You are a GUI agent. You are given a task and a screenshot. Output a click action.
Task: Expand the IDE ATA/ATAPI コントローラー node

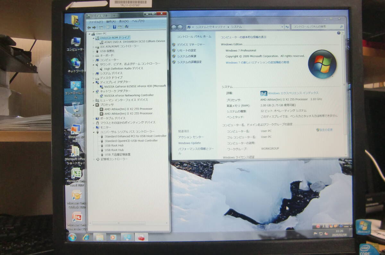[x=94, y=47]
